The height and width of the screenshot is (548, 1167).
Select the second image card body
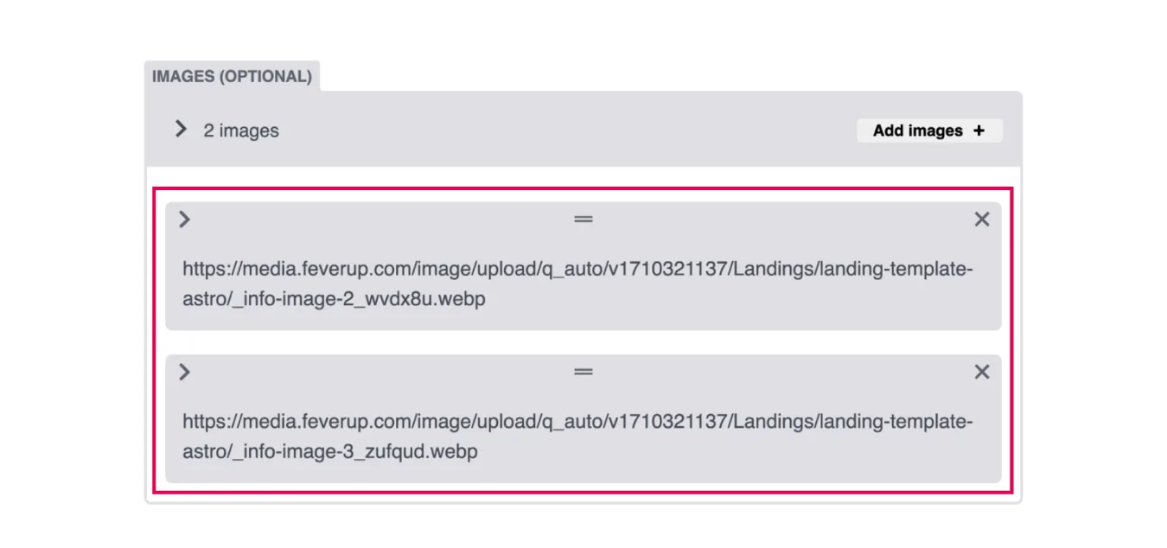(583, 418)
